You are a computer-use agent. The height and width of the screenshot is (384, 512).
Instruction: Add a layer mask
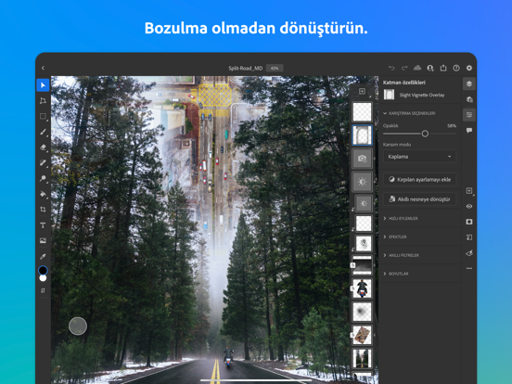pyautogui.click(x=469, y=222)
